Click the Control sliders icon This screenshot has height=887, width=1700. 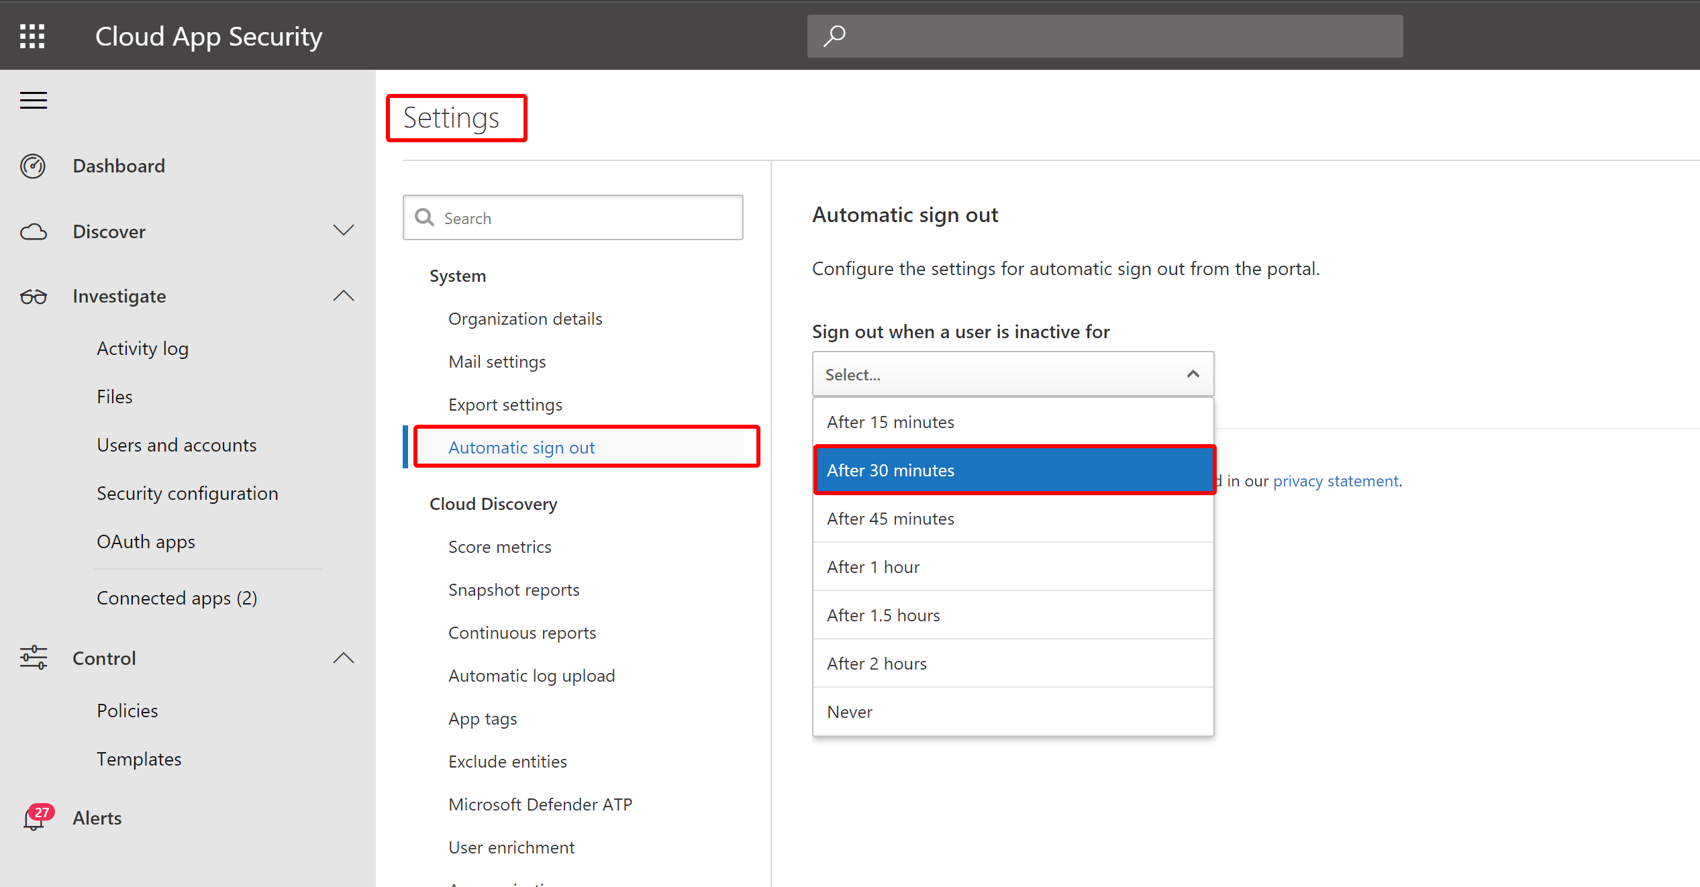coord(33,658)
